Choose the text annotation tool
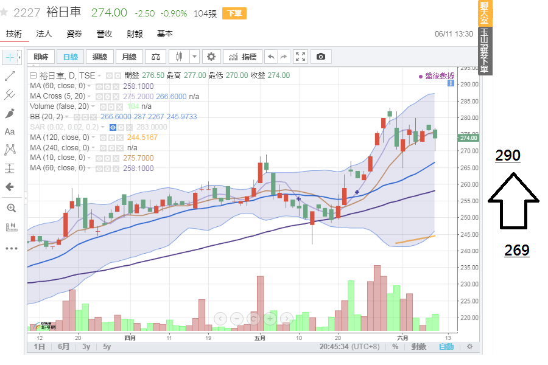 pyautogui.click(x=10, y=131)
